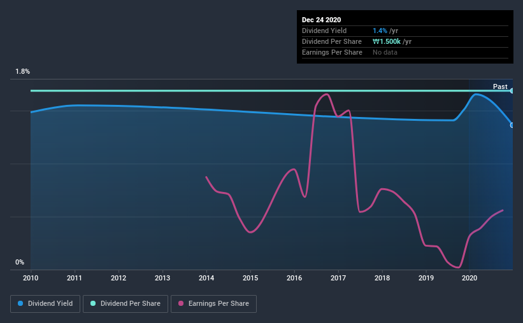Viewport: 523px width, 323px height.
Task: Click the blue Dividend Yield legend dot
Action: point(20,303)
